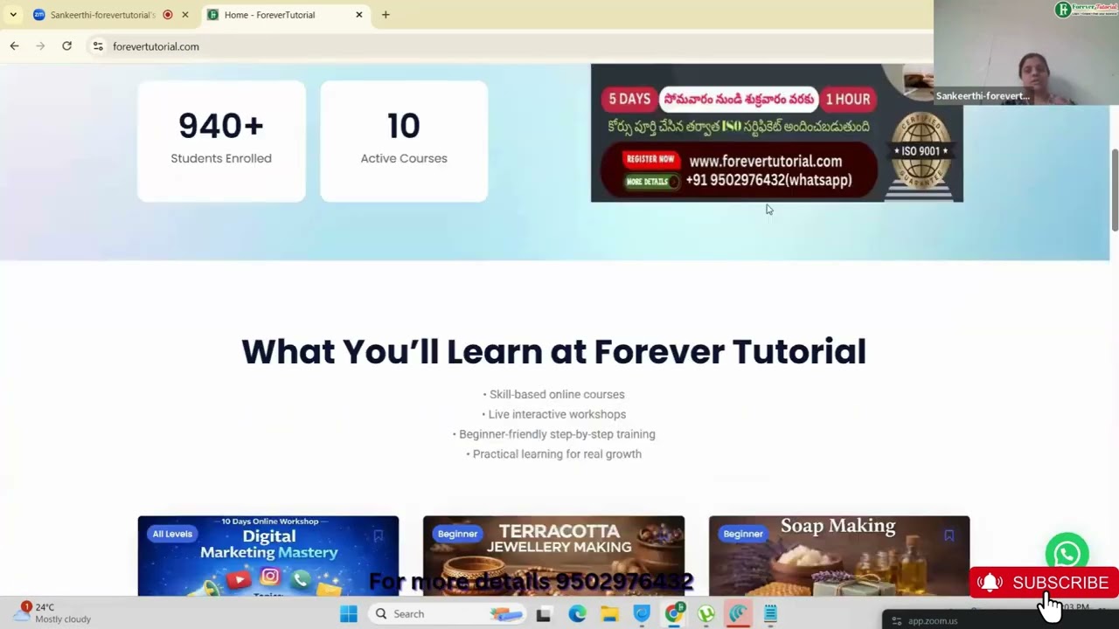Click the Forever Tutorial logo at top right
Viewport: 1119px width, 629px height.
[1086, 10]
